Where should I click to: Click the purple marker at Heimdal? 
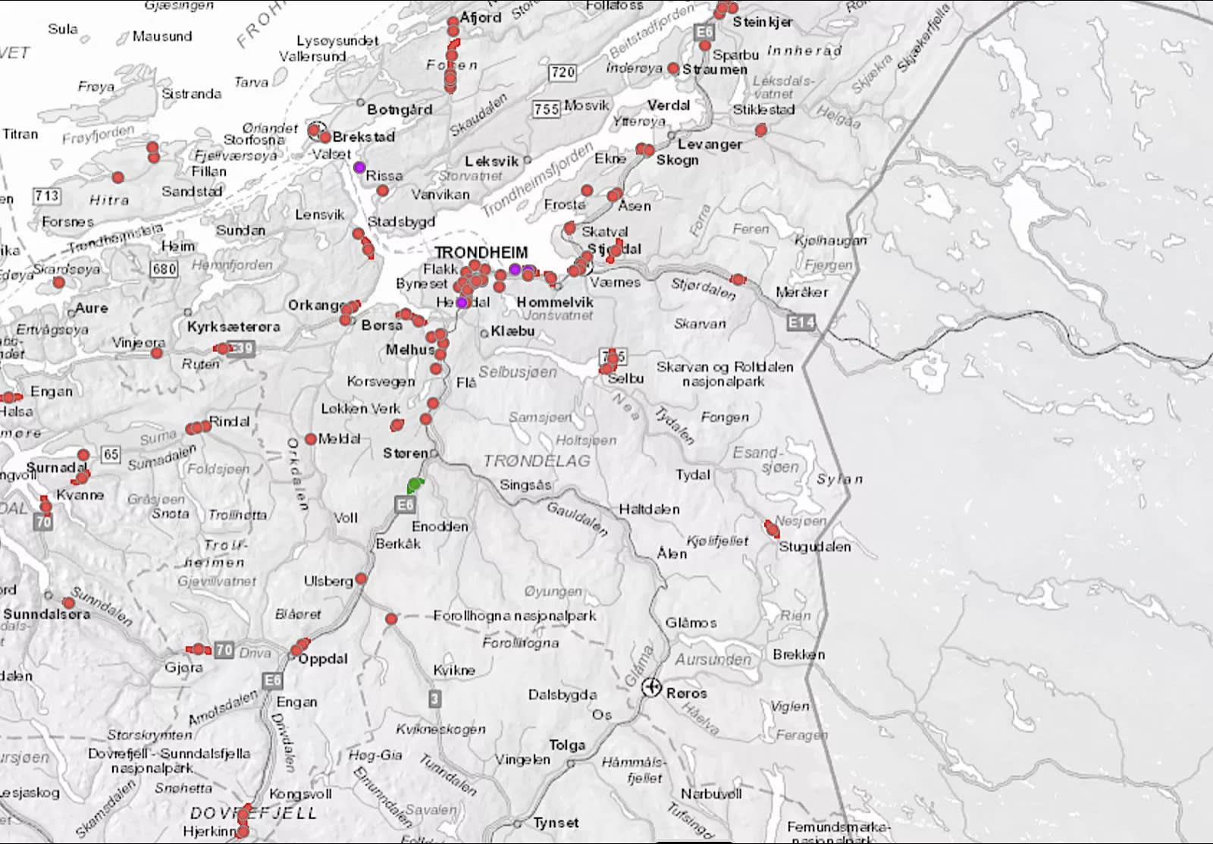(462, 303)
